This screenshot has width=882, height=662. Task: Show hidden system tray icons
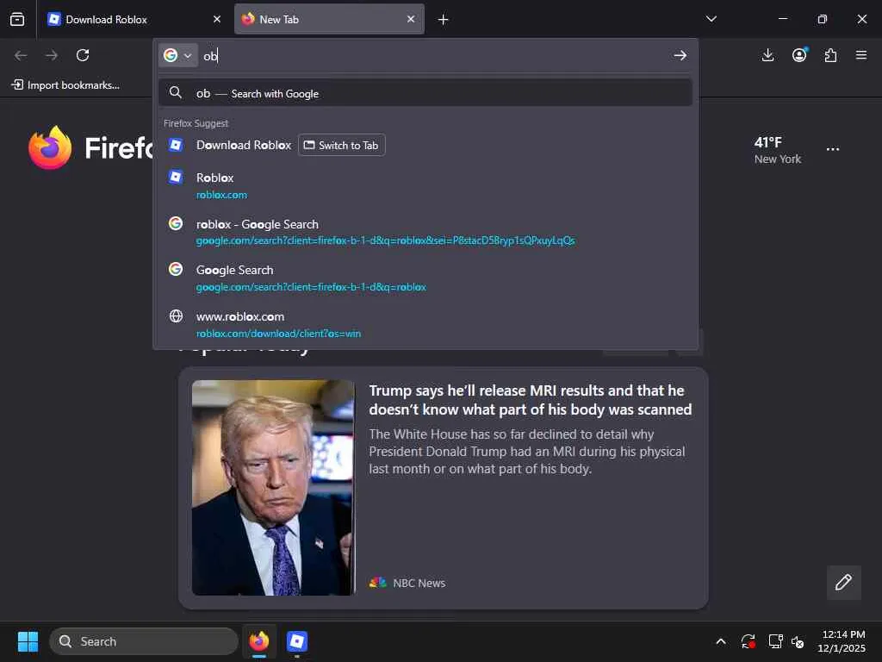(x=721, y=641)
